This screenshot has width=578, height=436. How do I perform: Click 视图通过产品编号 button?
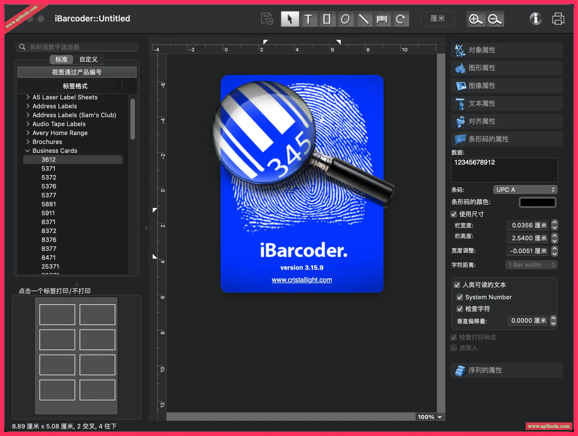click(77, 72)
